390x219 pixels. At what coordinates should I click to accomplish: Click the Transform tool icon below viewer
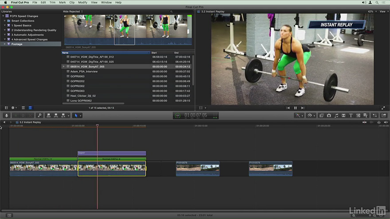tap(201, 108)
